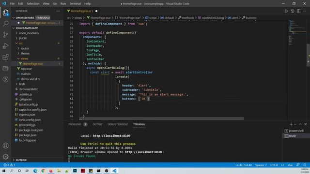
Task: Add a new terminal with plus icon
Action: [291, 124]
